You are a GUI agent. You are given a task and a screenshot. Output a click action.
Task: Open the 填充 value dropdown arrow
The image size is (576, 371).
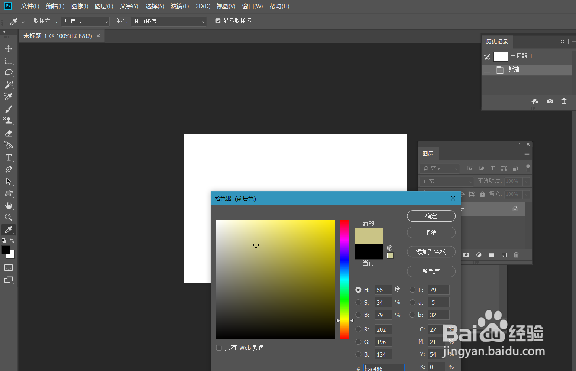tap(526, 194)
